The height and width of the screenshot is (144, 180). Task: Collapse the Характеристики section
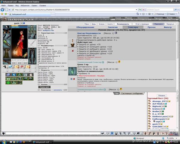(39, 33)
